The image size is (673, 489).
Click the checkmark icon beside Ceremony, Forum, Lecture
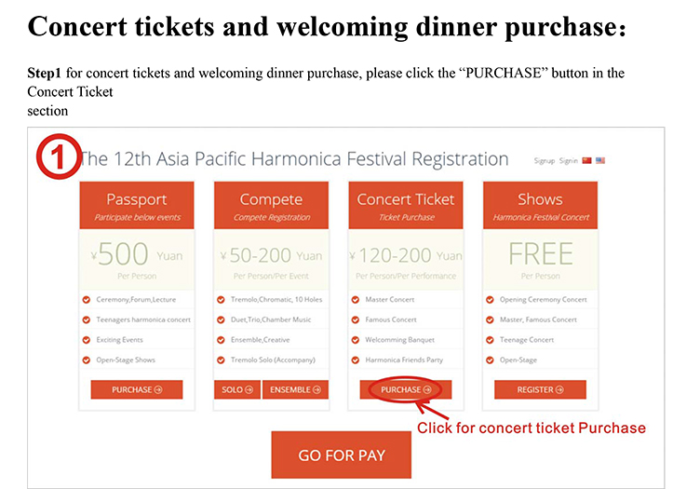(87, 299)
